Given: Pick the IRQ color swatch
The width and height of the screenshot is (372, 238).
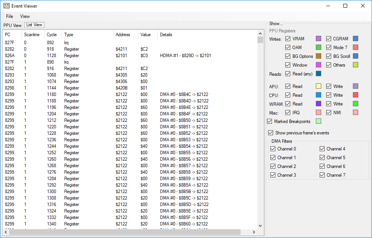Looking at the screenshot, I should coord(319,112).
